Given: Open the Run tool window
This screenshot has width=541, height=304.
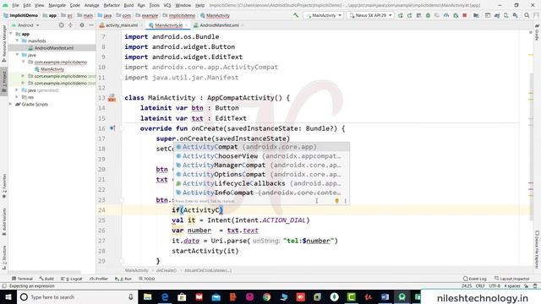Looking at the screenshot, I should coord(123,279).
